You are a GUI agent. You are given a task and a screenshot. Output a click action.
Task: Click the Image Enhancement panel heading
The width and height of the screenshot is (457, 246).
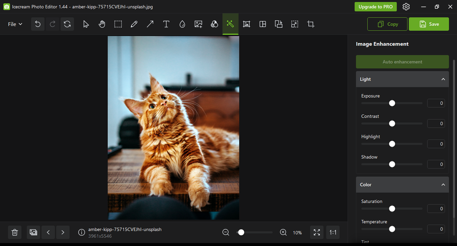click(x=382, y=44)
